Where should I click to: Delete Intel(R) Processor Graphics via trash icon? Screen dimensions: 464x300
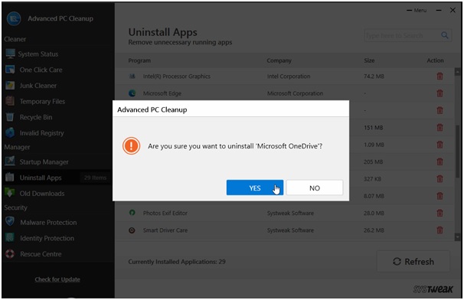[x=439, y=77]
